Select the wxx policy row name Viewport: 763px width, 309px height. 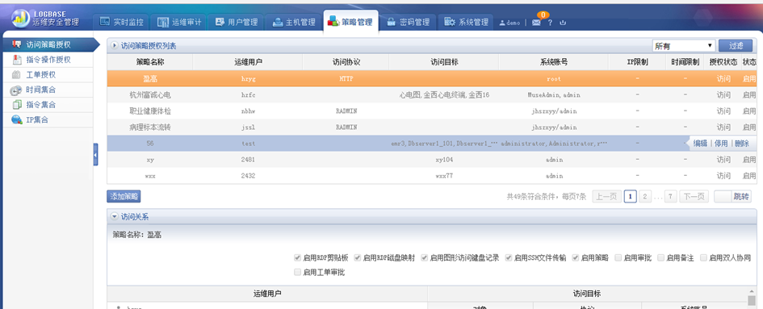150,176
